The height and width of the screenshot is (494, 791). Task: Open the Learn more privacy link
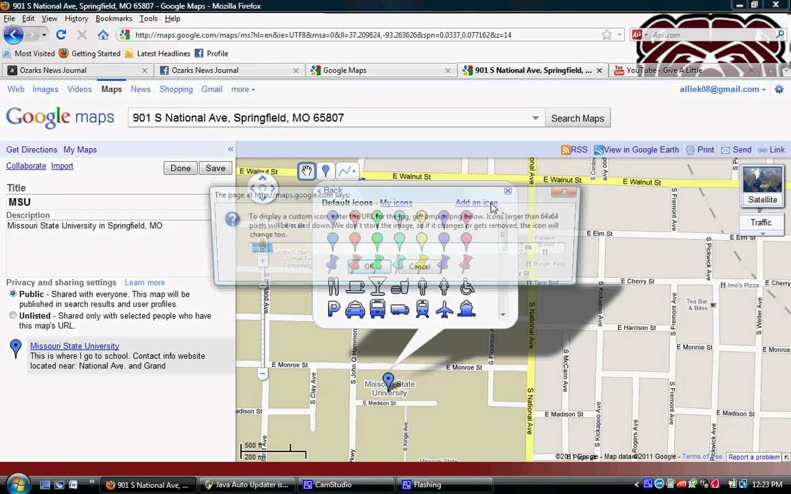[145, 283]
